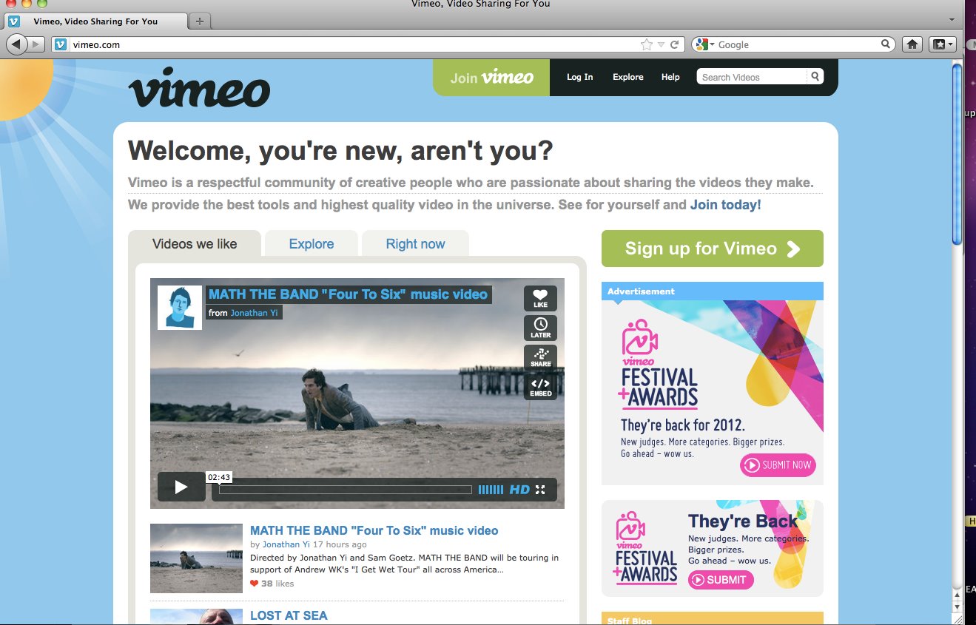The image size is (976, 625).
Task: Go back with browser back arrow
Action: [16, 44]
